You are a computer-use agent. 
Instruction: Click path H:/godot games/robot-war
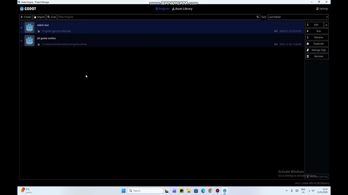[x=57, y=31]
